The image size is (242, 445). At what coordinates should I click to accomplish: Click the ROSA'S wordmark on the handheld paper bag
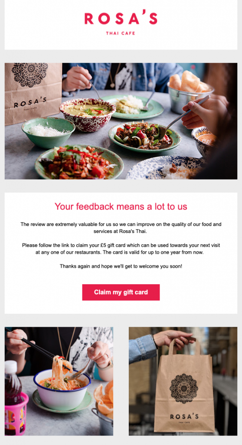pos(184,417)
